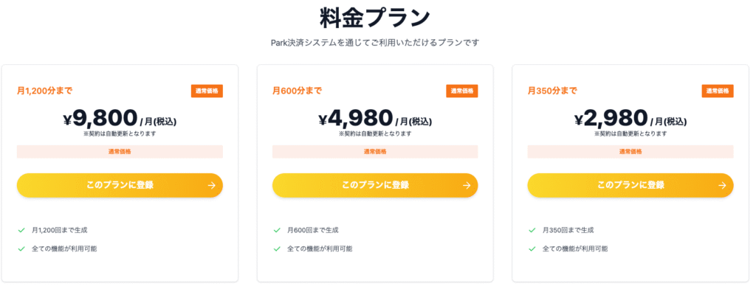
Task: Click checkmark next to 全ての機能が利用可能 in ¥2,980 card
Action: click(532, 249)
